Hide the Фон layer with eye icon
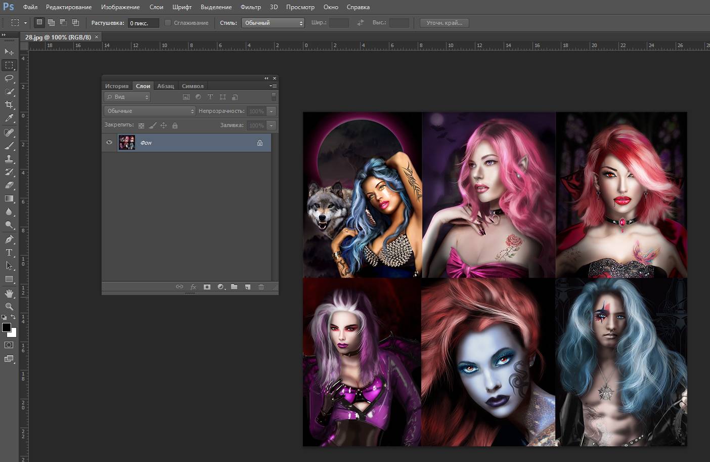710x462 pixels. coord(109,143)
